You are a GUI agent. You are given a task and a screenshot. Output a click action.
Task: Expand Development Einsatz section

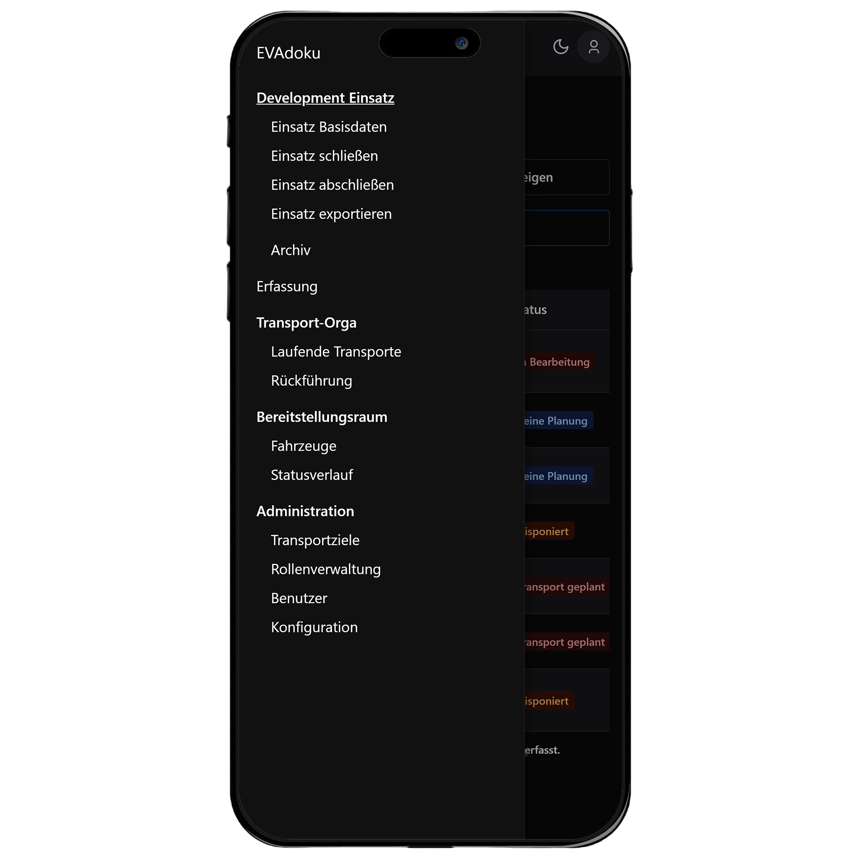click(x=325, y=97)
